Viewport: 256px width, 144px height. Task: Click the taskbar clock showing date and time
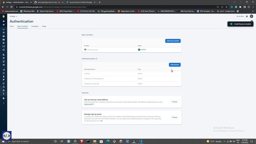click(244, 141)
